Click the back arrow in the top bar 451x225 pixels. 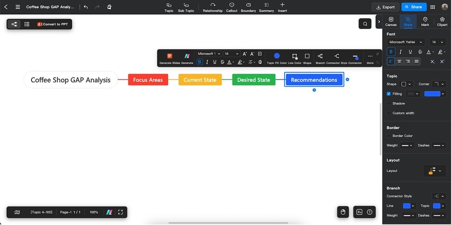[6, 7]
